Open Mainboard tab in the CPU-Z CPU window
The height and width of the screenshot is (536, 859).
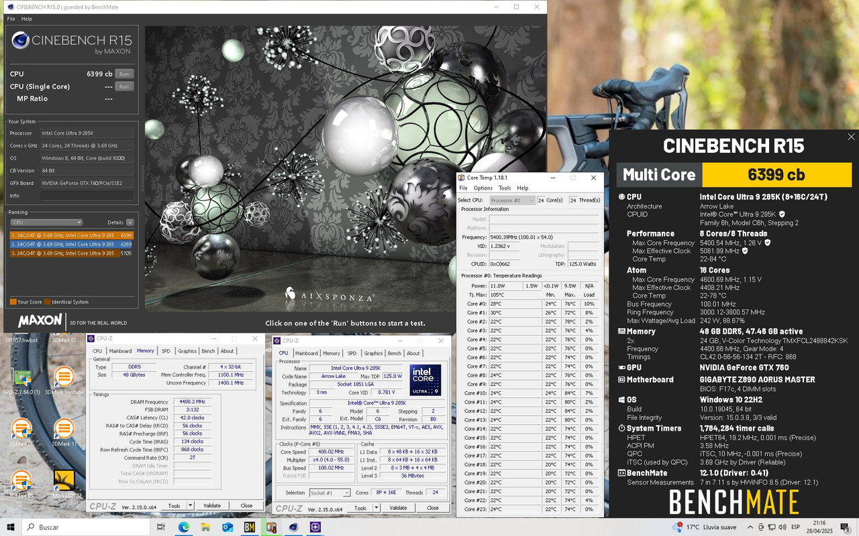tap(307, 353)
